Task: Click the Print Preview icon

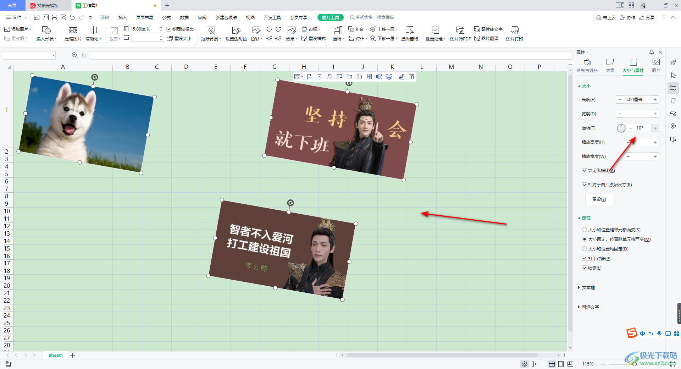Action: (x=63, y=17)
